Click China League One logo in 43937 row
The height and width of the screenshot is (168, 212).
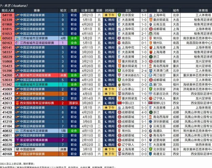17,94
